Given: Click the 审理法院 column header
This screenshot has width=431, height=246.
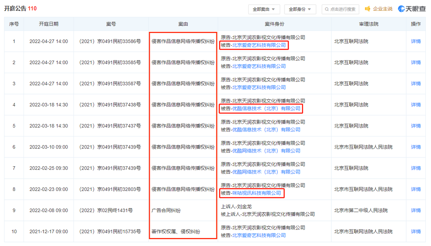Looking at the screenshot, I should pos(369,24).
